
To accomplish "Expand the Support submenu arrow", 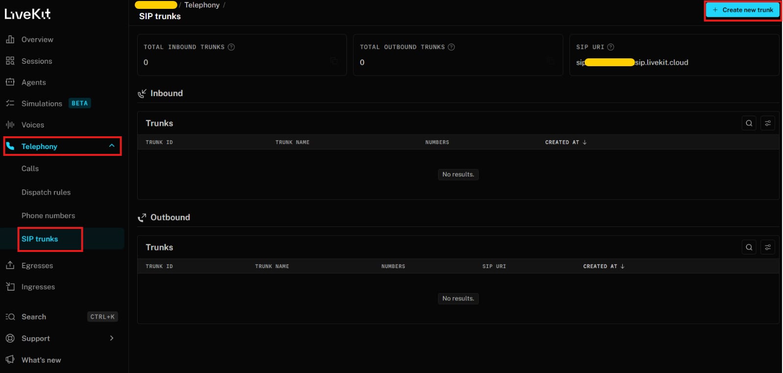I will 112,338.
